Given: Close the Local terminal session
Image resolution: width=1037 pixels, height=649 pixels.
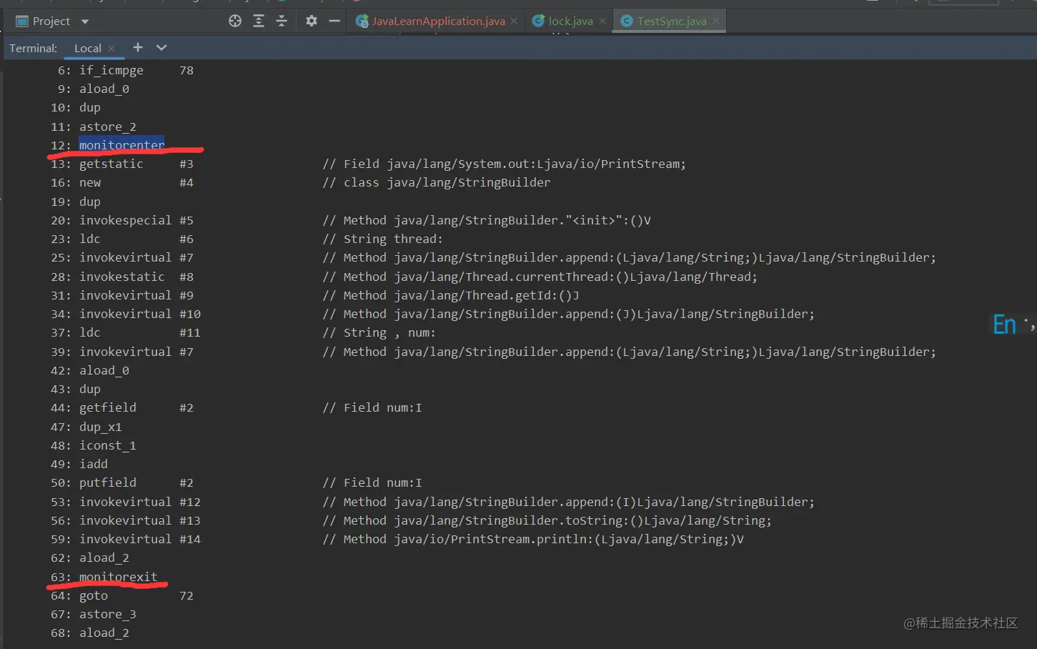Looking at the screenshot, I should (x=111, y=49).
